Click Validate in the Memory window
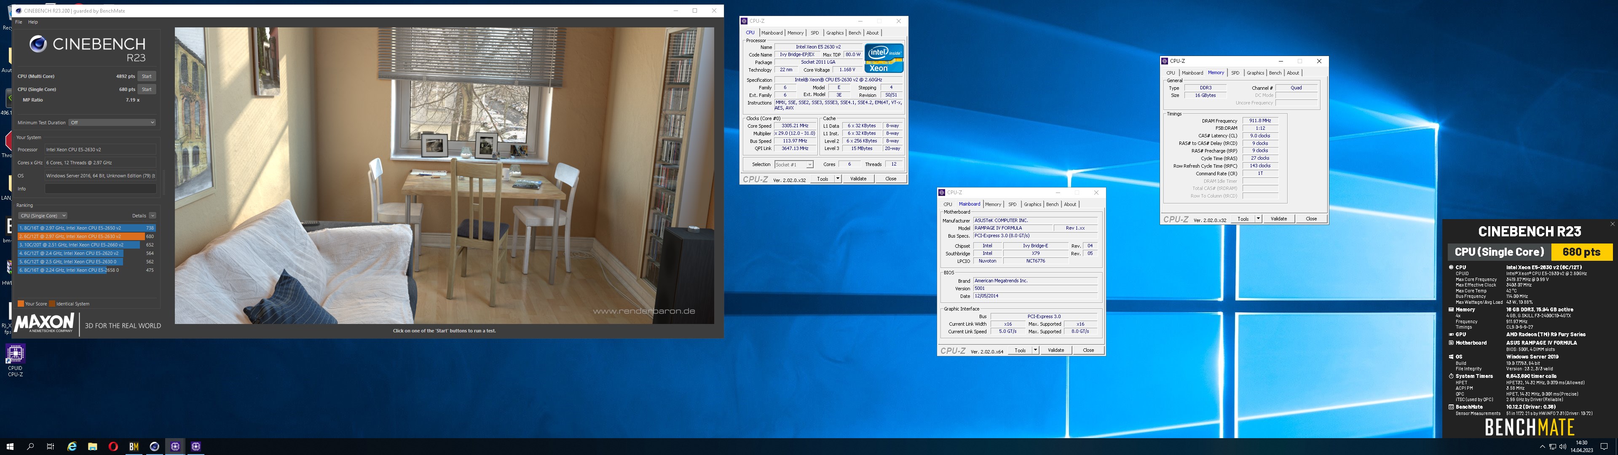The height and width of the screenshot is (455, 1618). click(x=1279, y=219)
